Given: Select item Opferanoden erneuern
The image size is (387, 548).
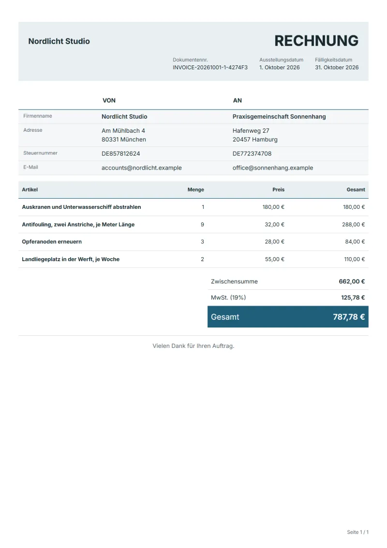Looking at the screenshot, I should tap(52, 242).
